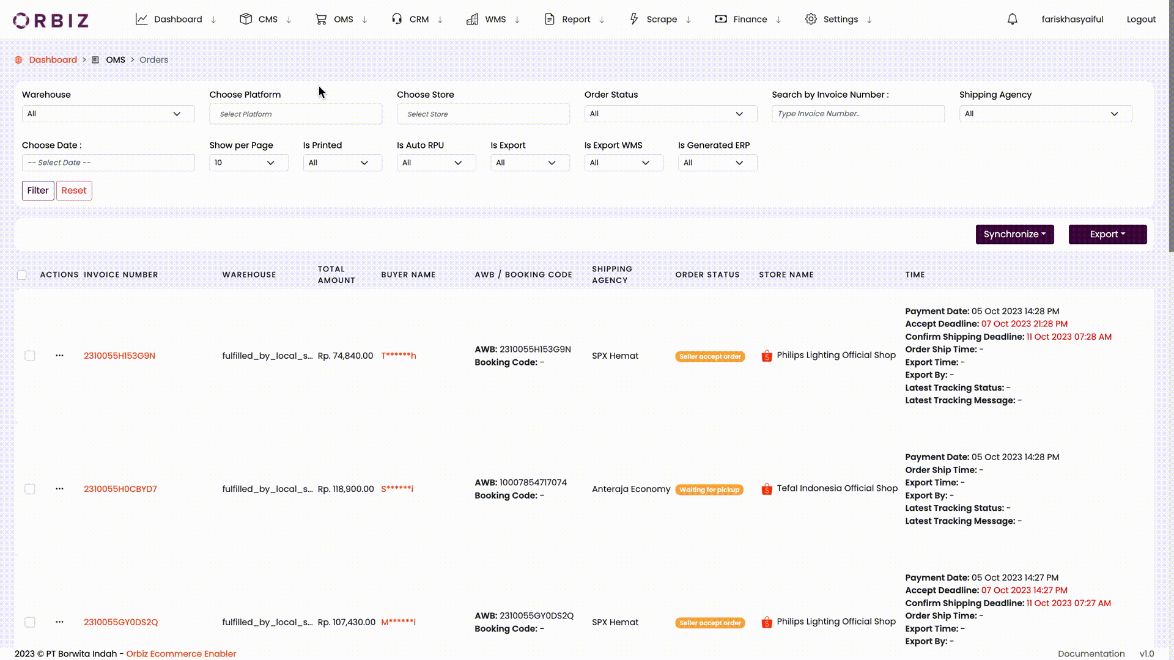Click the Choose Store select field
This screenshot has width=1174, height=660.
click(x=483, y=114)
